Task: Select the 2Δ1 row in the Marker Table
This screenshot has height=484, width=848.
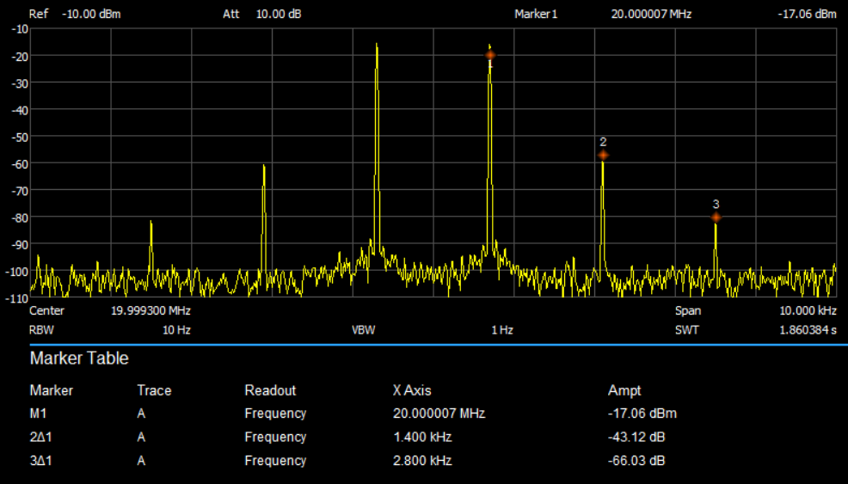Action: pyautogui.click(x=42, y=437)
